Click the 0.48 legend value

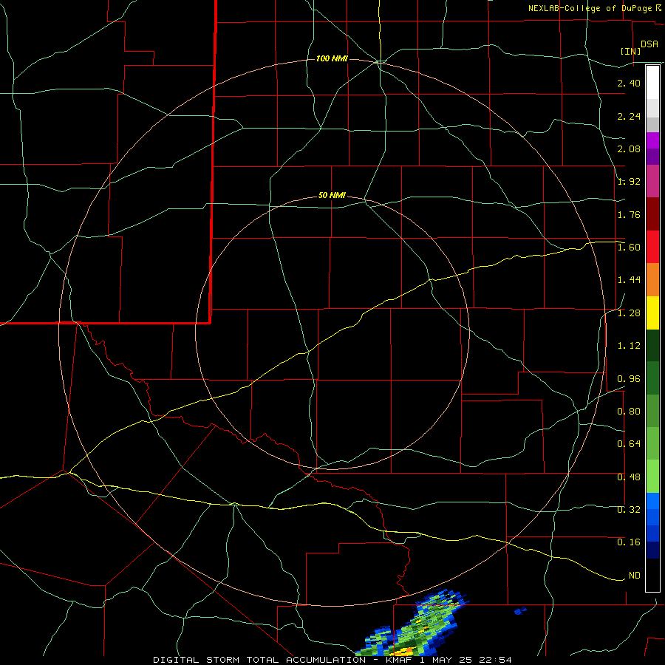[x=629, y=477]
